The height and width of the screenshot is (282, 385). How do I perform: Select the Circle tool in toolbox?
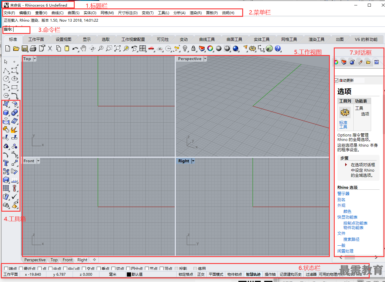pos(6,79)
